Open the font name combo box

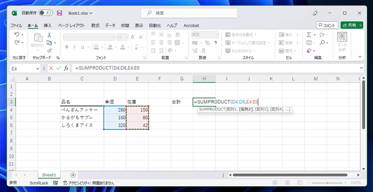[x=89, y=37]
